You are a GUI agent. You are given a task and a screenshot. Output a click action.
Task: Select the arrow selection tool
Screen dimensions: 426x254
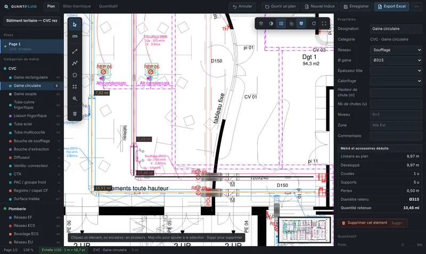(x=75, y=24)
